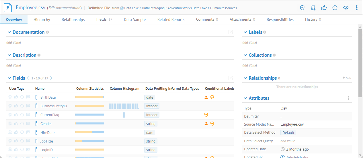
Task: Switch to the Data Sample tab
Action: point(134,19)
